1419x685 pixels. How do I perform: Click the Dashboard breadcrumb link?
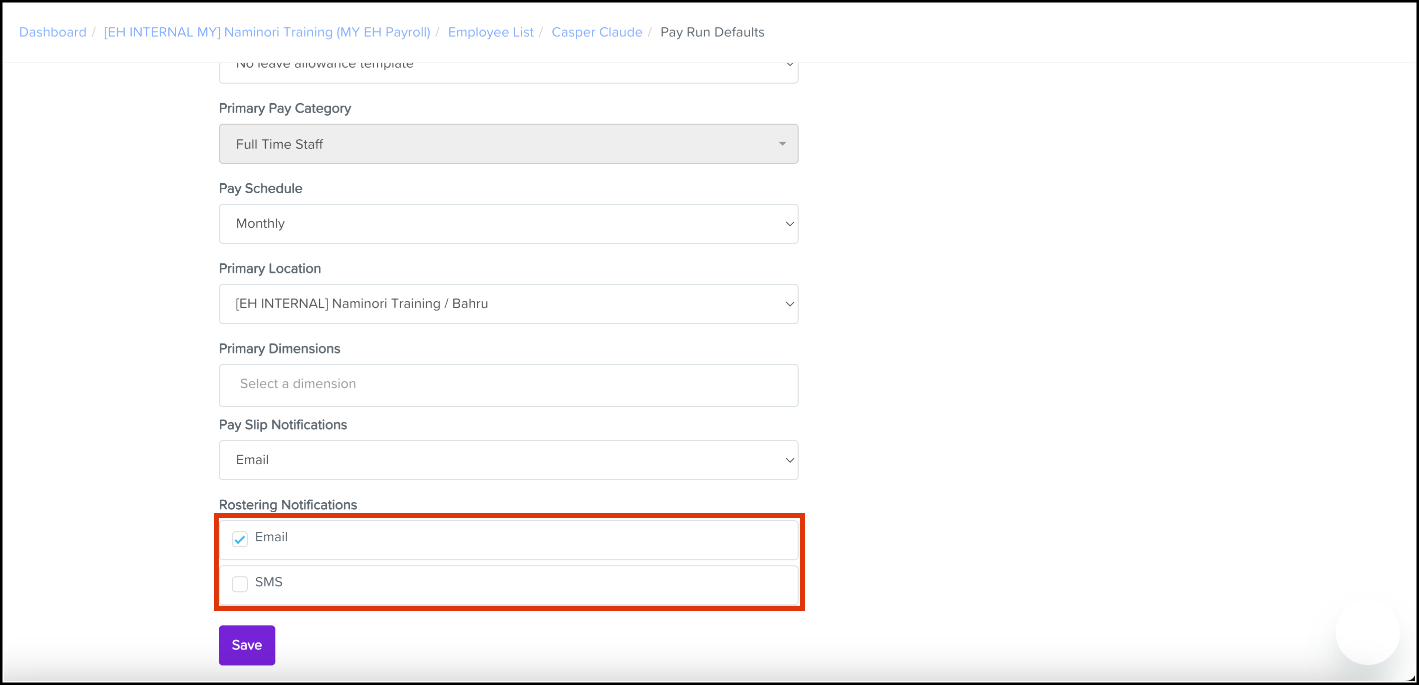53,32
